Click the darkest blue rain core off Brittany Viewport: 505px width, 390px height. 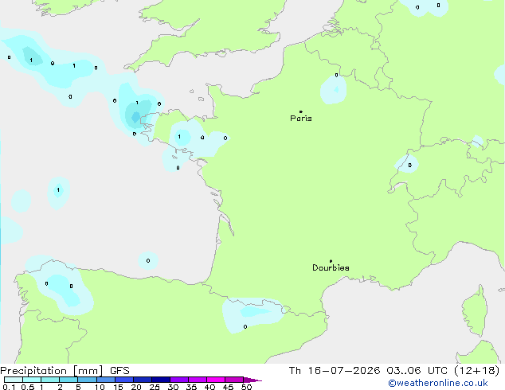click(136, 117)
